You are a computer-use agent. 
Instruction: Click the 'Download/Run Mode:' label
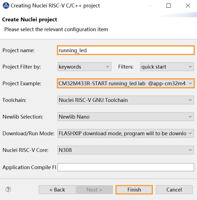(28, 133)
